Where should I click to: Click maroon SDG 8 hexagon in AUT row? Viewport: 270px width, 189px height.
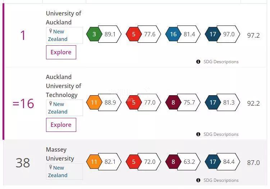point(173,102)
